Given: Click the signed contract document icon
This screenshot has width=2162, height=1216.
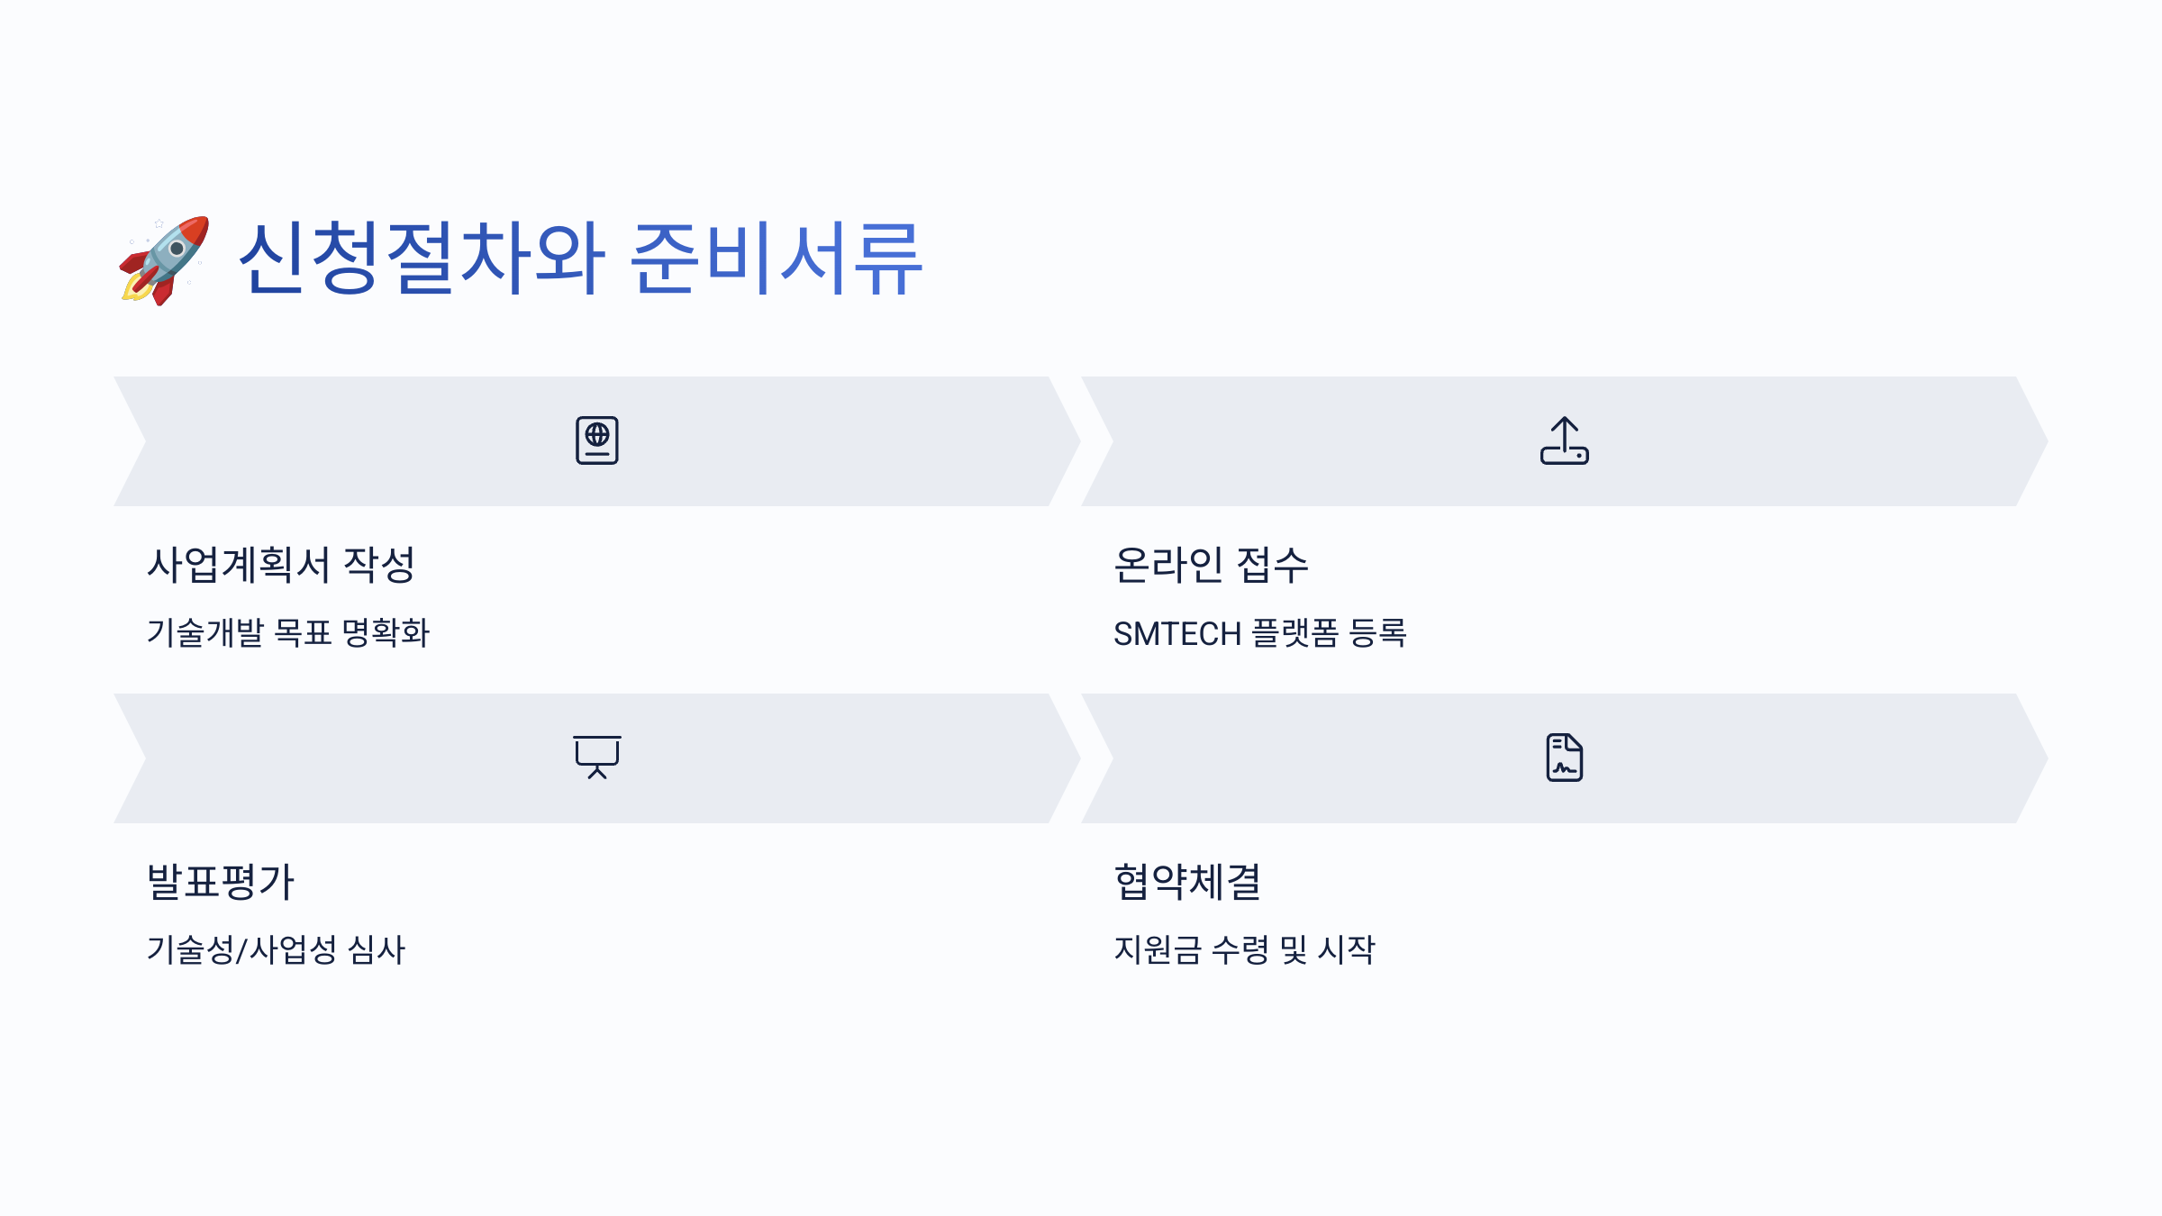Looking at the screenshot, I should (x=1565, y=758).
